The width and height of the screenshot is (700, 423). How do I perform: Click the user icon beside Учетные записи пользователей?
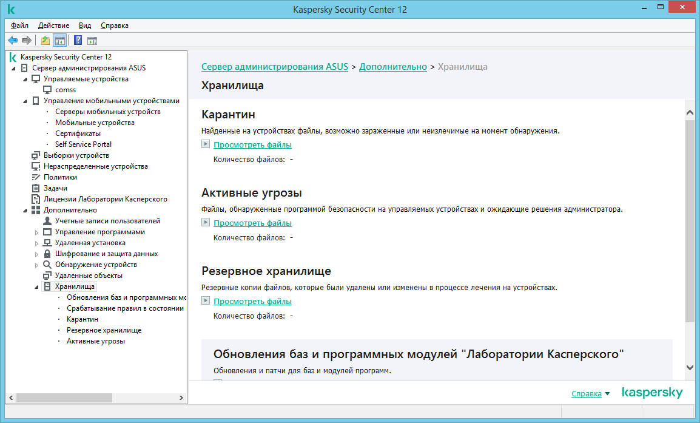pos(47,221)
